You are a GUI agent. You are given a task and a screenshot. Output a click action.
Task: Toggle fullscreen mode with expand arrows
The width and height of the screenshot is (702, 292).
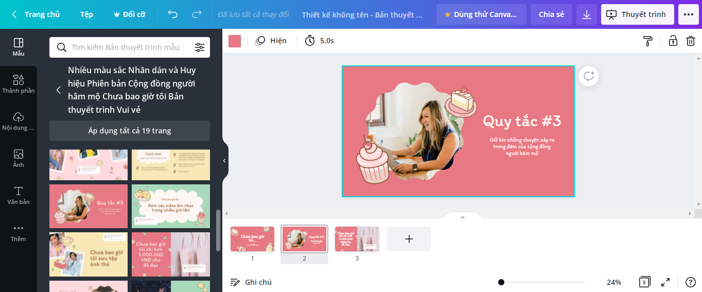coord(665,282)
